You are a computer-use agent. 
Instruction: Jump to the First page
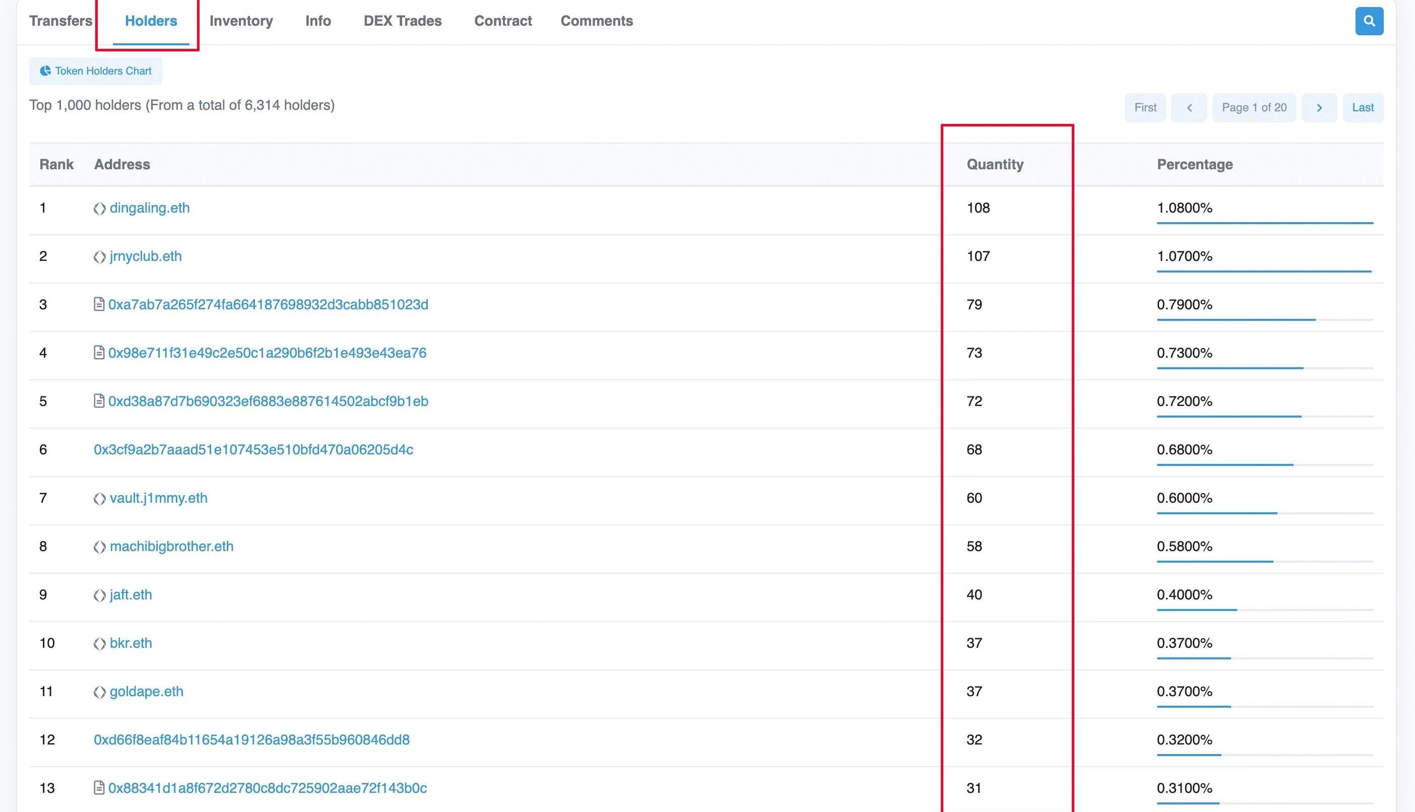coord(1144,108)
